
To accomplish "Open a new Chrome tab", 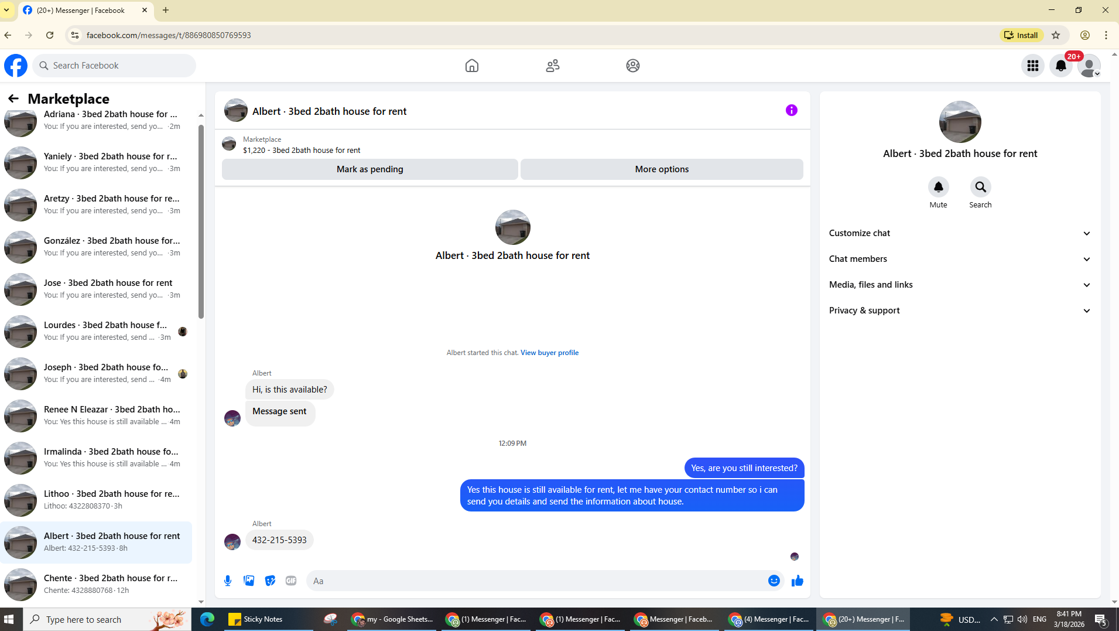I will (166, 10).
